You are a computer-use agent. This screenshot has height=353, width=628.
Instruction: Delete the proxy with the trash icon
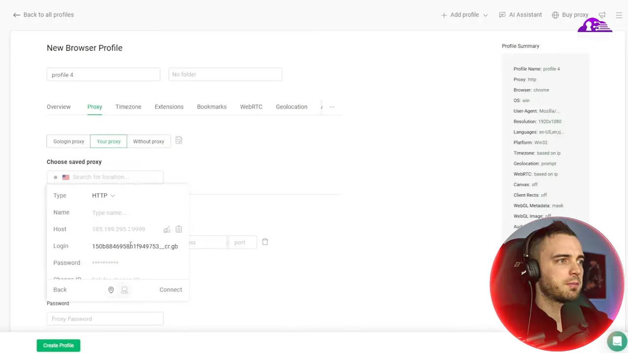265,242
